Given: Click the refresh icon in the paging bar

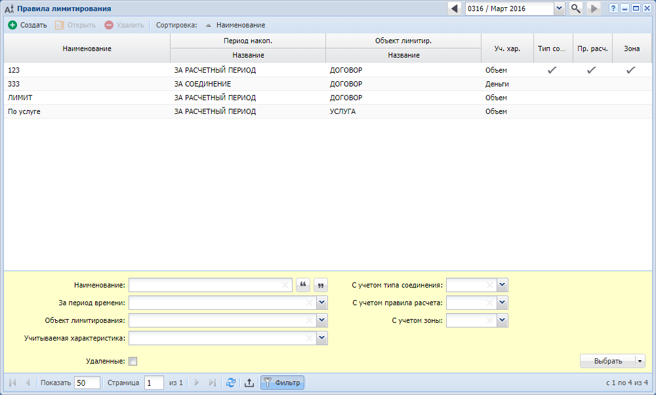Looking at the screenshot, I should pos(231,383).
